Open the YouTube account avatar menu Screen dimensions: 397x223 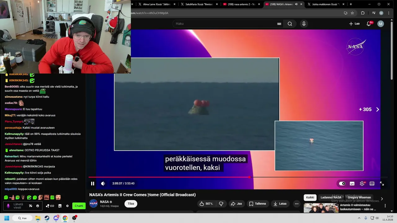381,24
